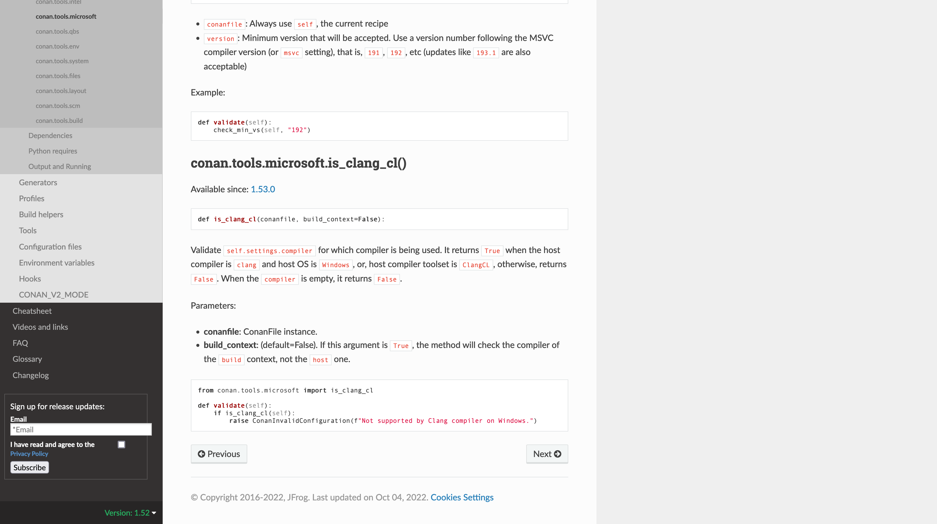Check the Privacy Policy agreement box

(121, 444)
